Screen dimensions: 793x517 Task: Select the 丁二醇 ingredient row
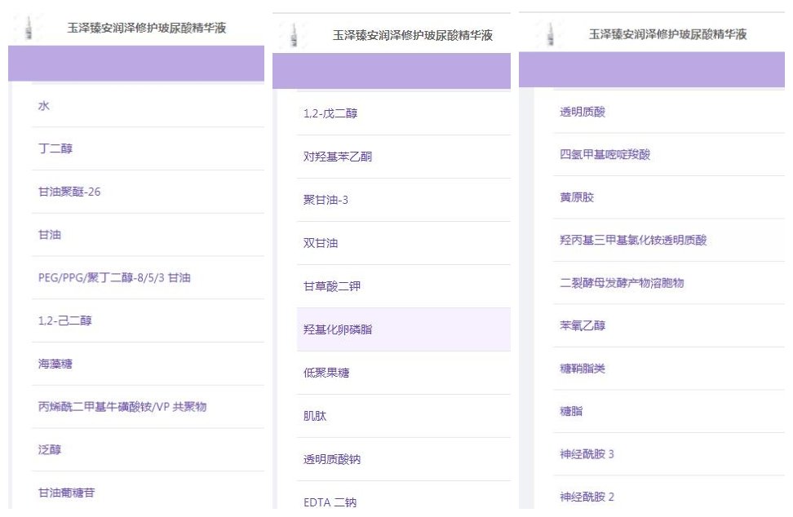[x=55, y=149]
